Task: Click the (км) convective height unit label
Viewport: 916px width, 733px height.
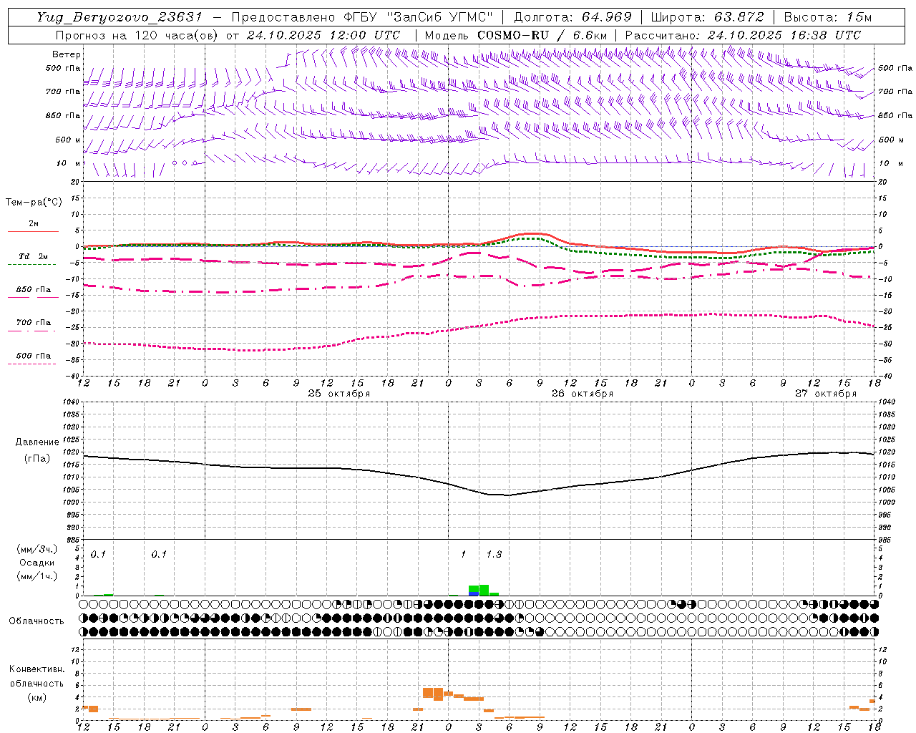Action: tap(36, 697)
